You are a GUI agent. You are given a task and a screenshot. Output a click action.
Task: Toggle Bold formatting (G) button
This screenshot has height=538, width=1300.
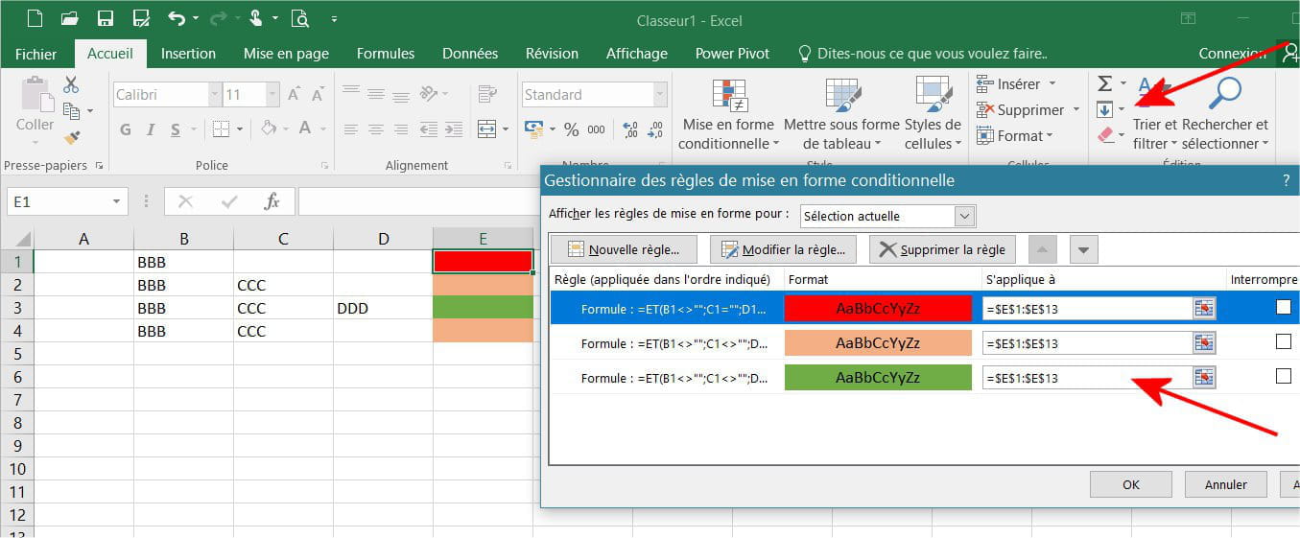coord(126,129)
